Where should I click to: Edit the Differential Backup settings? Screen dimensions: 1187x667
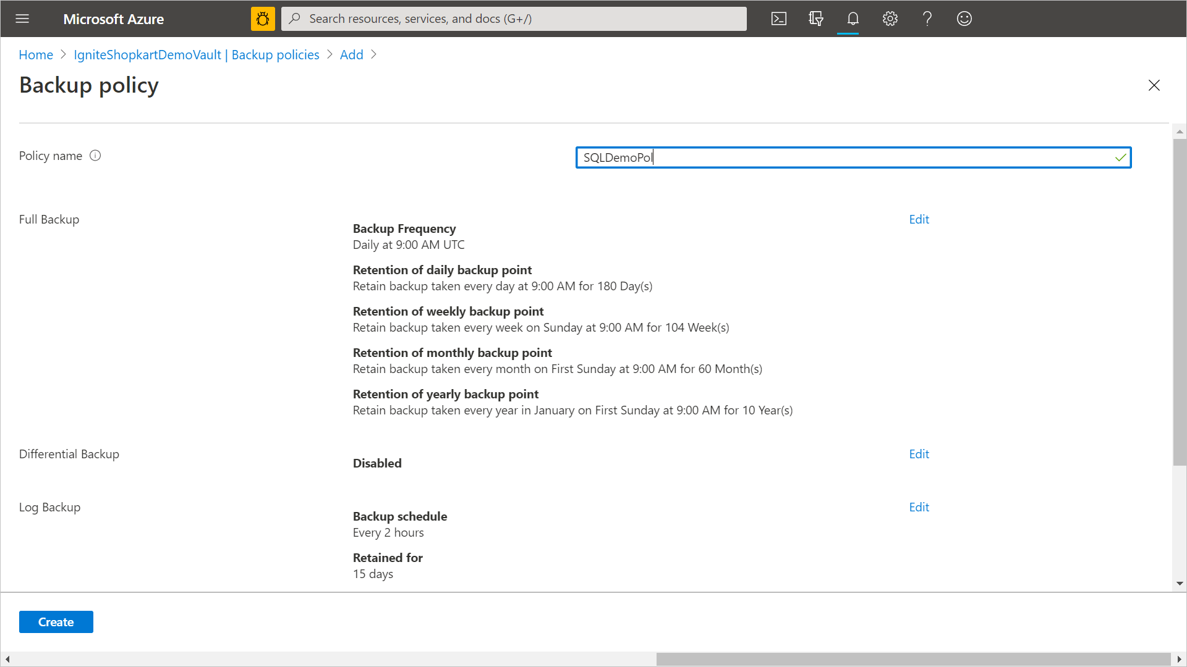tap(919, 454)
